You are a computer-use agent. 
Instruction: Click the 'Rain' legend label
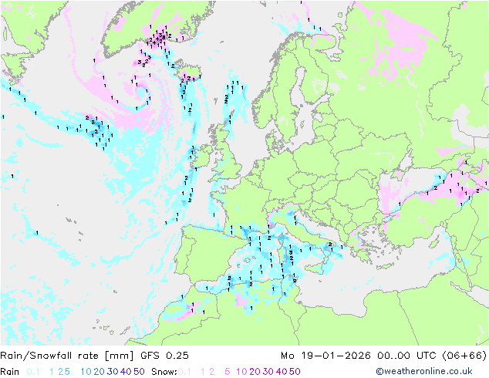tap(10, 372)
